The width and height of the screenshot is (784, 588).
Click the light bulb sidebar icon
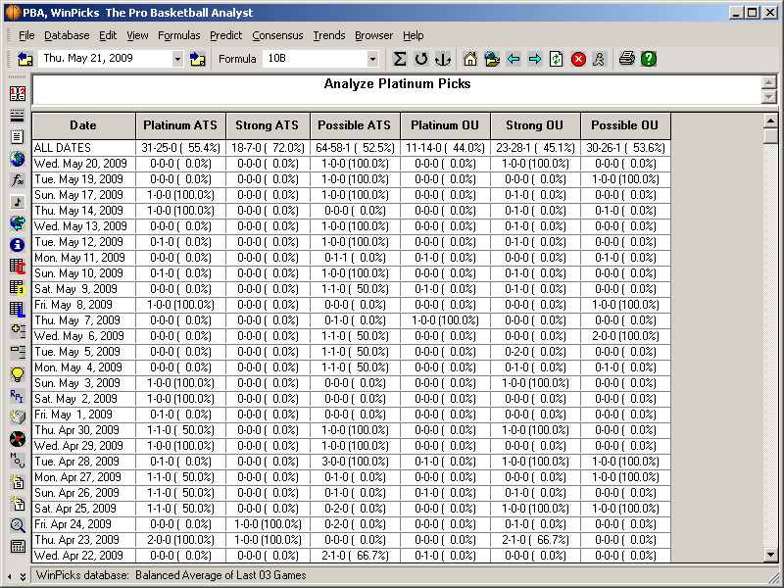[x=18, y=374]
